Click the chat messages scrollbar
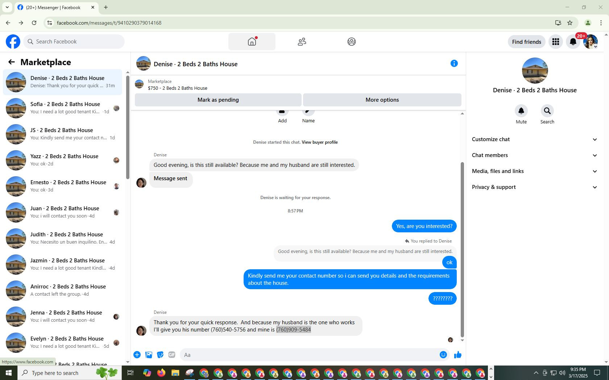 tap(462, 250)
